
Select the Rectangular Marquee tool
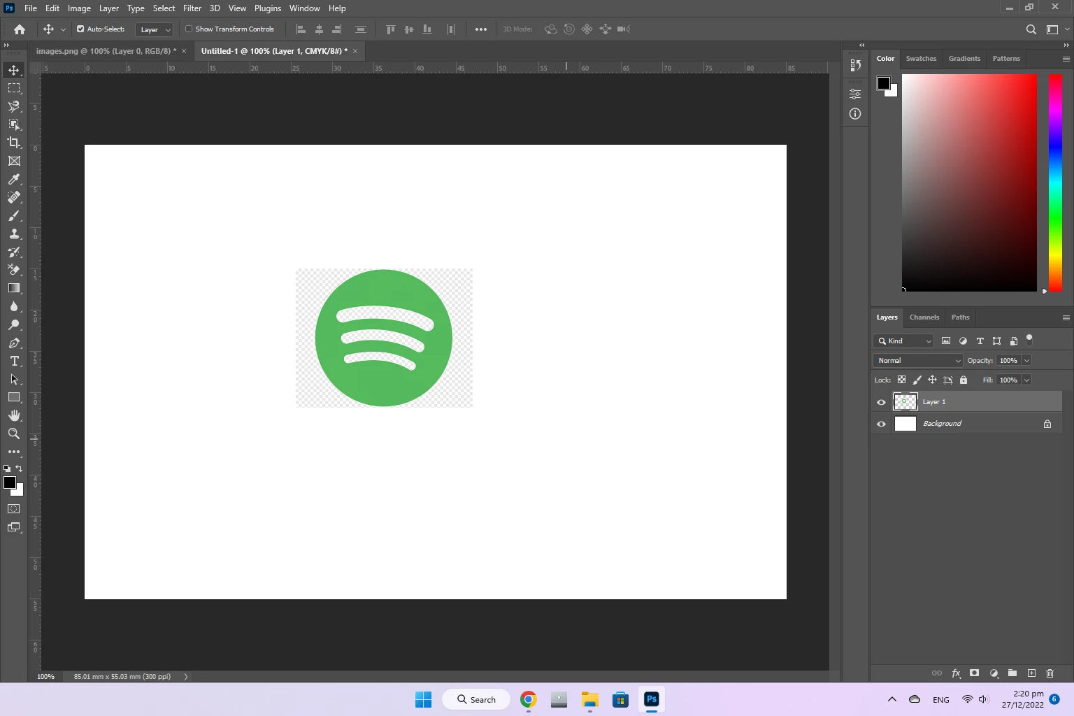point(14,88)
